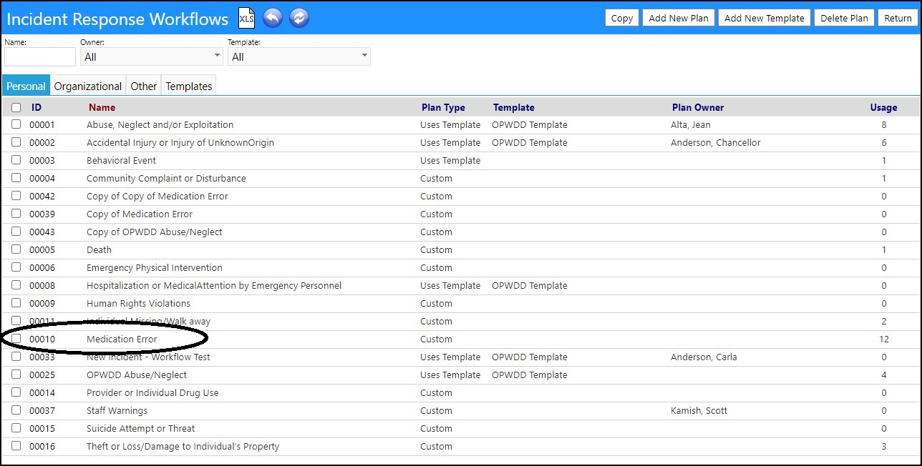The image size is (922, 466).
Task: Check the box for Death row
Action: (16, 249)
